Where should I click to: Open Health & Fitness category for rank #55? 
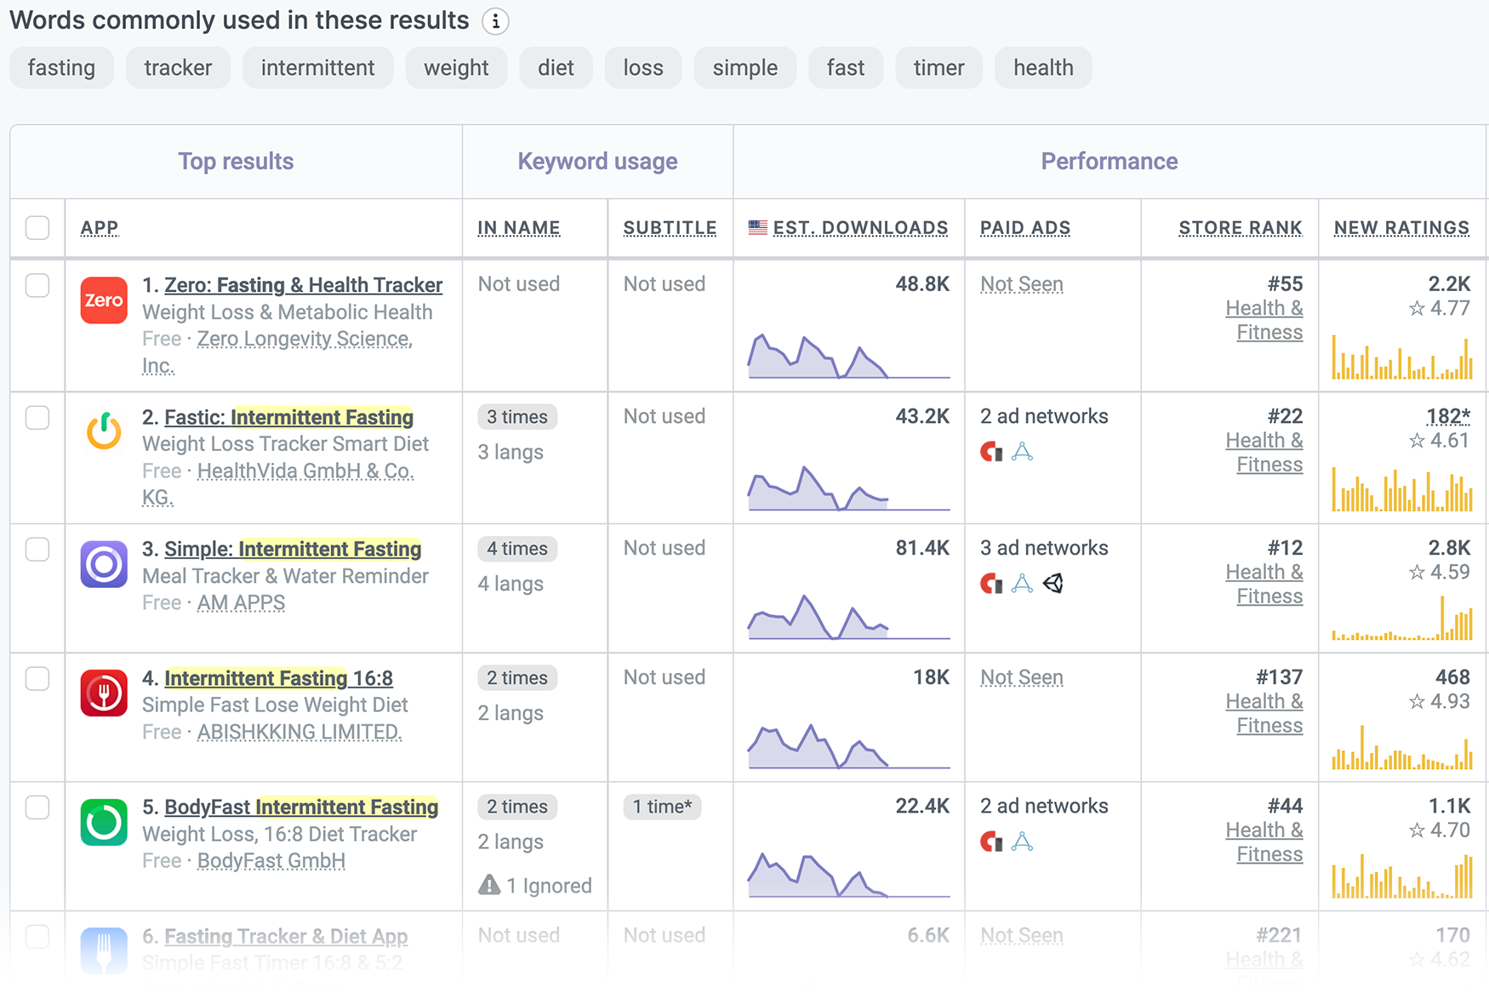(x=1264, y=320)
